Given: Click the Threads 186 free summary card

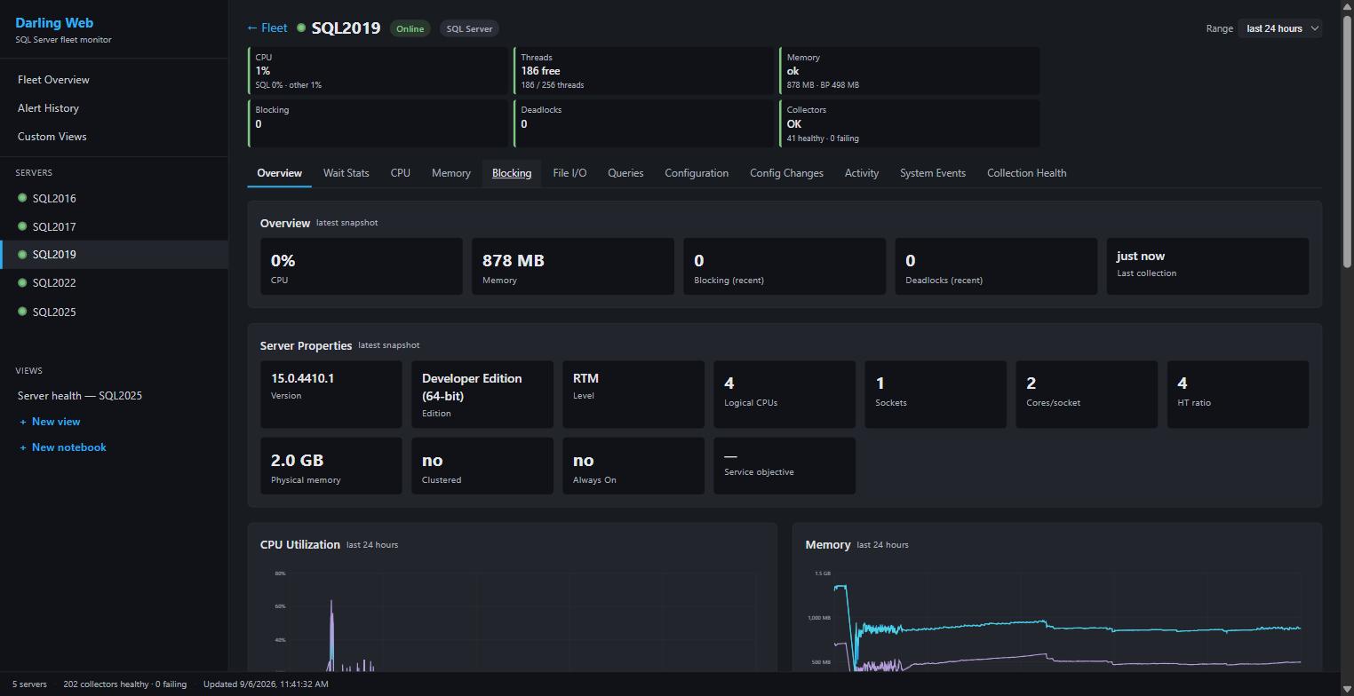Looking at the screenshot, I should click(644, 71).
